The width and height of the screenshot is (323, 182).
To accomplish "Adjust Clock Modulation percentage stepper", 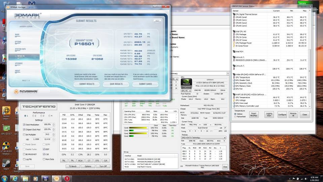I will [54, 125].
